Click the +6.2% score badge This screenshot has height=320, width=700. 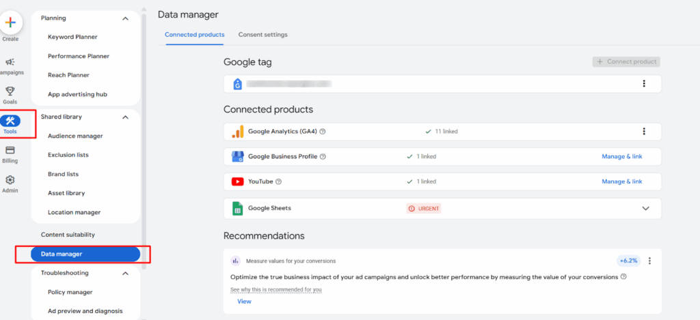pyautogui.click(x=629, y=261)
